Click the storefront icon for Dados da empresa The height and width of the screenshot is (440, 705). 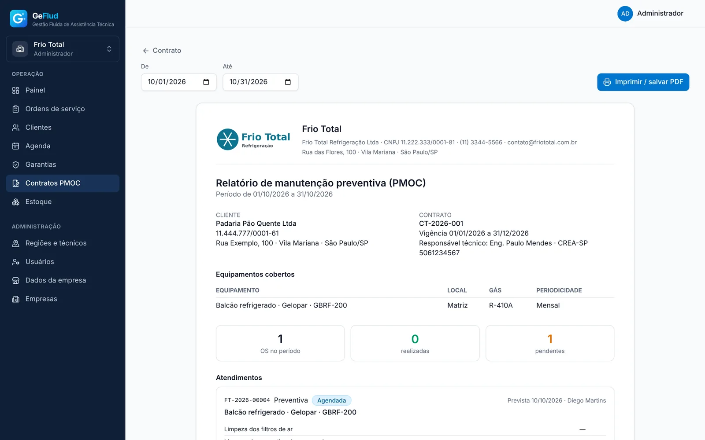(16, 280)
